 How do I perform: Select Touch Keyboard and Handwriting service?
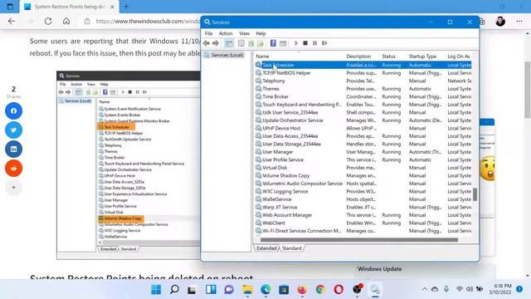(363, 105)
